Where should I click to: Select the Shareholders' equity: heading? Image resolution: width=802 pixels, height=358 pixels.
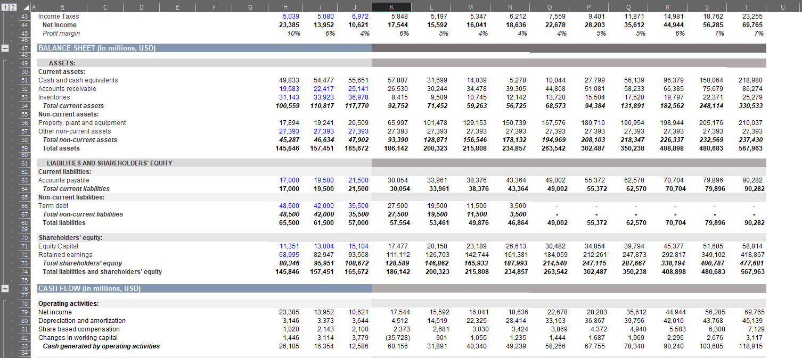[70, 238]
